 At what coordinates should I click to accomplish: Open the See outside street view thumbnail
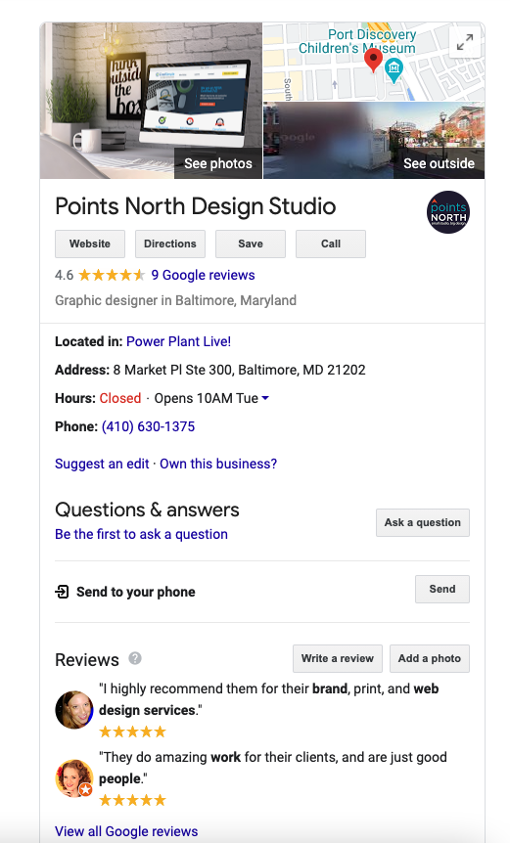coord(374,141)
